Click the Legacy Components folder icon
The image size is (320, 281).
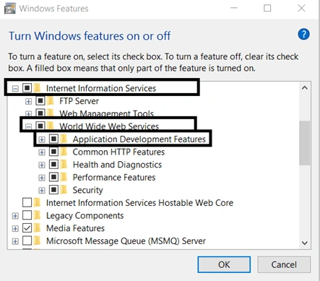(x=37, y=215)
